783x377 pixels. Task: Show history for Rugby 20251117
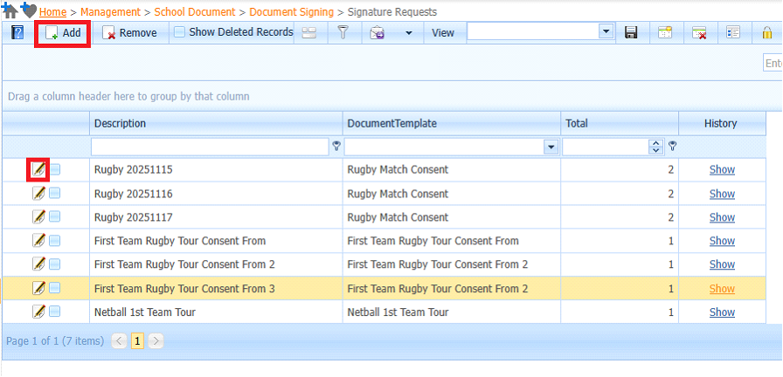(x=722, y=217)
